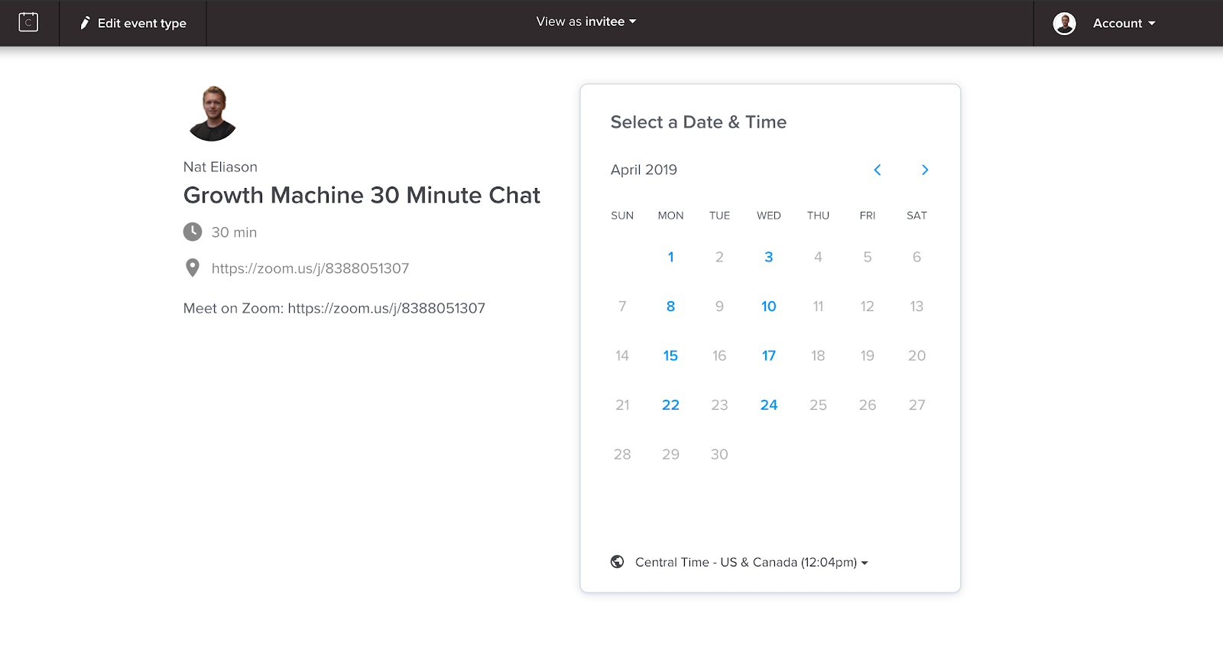
Task: Expand the Account menu
Action: point(1124,23)
